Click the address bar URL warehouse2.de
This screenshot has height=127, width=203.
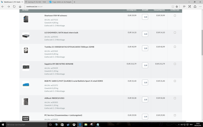pyautogui.click(x=34, y=7)
